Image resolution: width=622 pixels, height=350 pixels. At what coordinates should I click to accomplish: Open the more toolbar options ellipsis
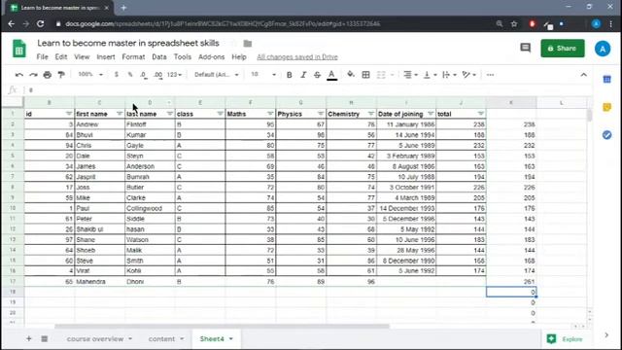tap(490, 75)
